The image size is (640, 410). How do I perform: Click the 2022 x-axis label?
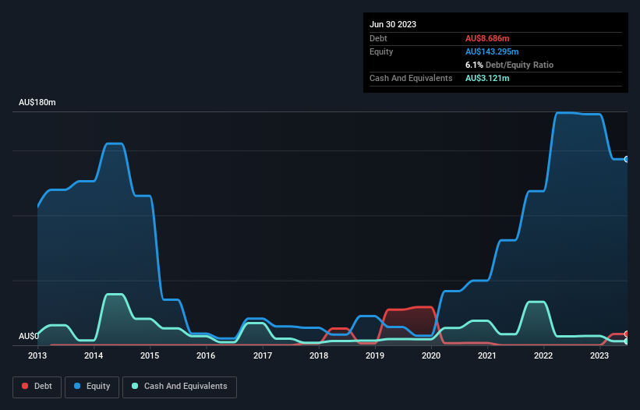coord(543,355)
